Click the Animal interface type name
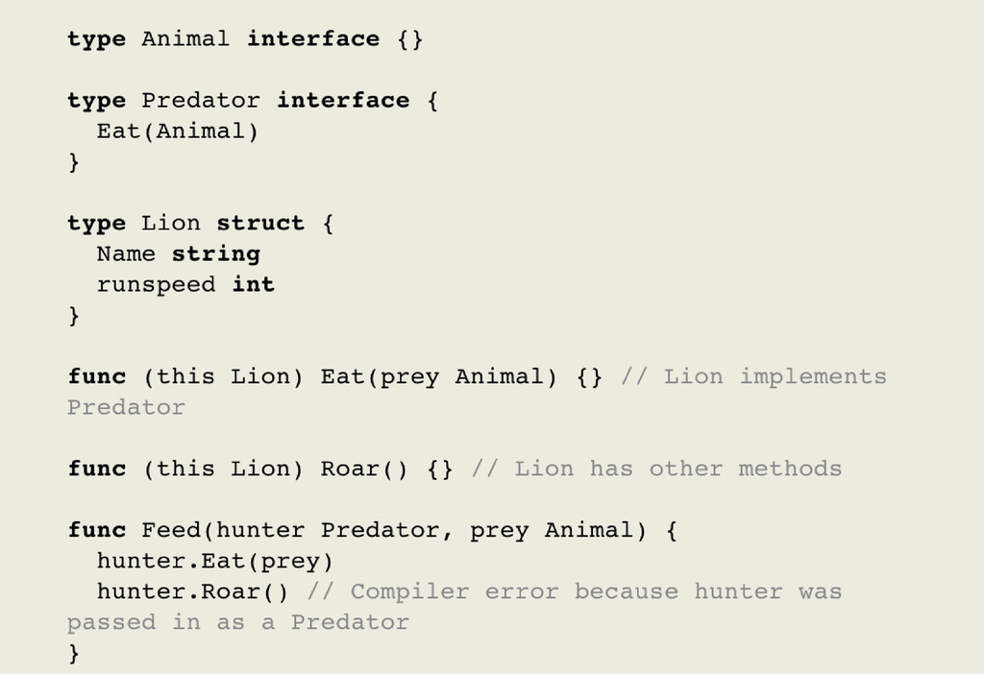Screen dimensions: 984x674 tap(185, 39)
